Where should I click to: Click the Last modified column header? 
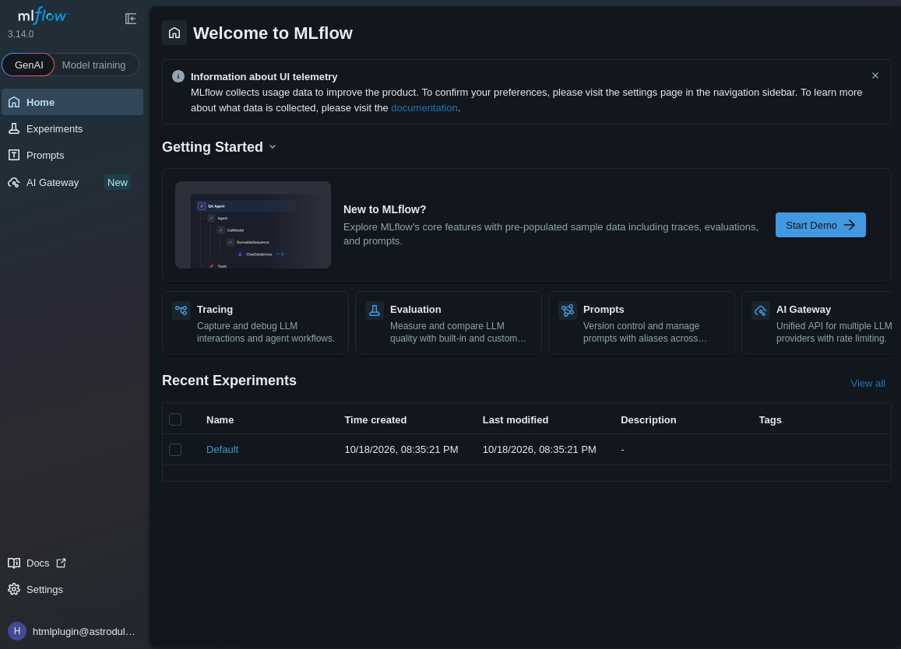pyautogui.click(x=516, y=420)
